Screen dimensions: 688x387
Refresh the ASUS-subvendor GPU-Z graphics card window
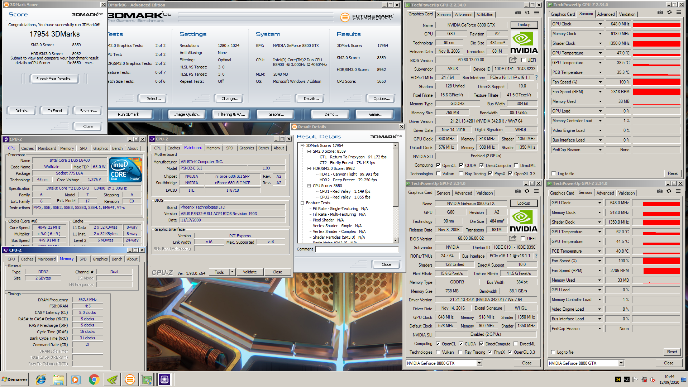pos(527,13)
